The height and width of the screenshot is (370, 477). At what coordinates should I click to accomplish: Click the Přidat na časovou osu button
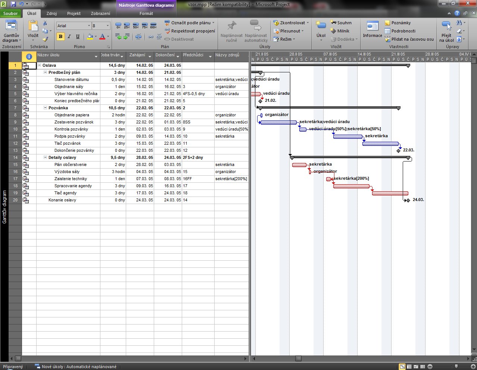[x=409, y=39]
